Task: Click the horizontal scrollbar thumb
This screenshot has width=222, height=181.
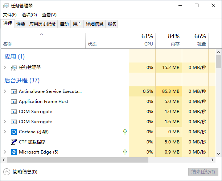Action: coord(78,160)
